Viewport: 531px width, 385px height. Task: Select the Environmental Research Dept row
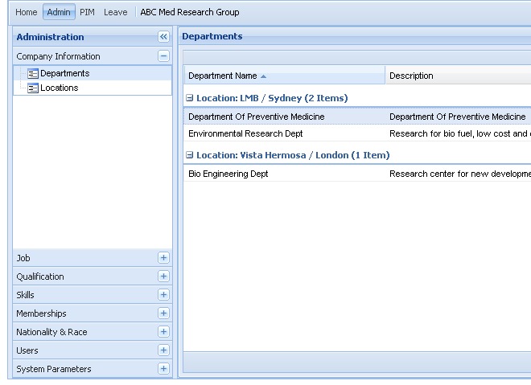[x=245, y=133]
